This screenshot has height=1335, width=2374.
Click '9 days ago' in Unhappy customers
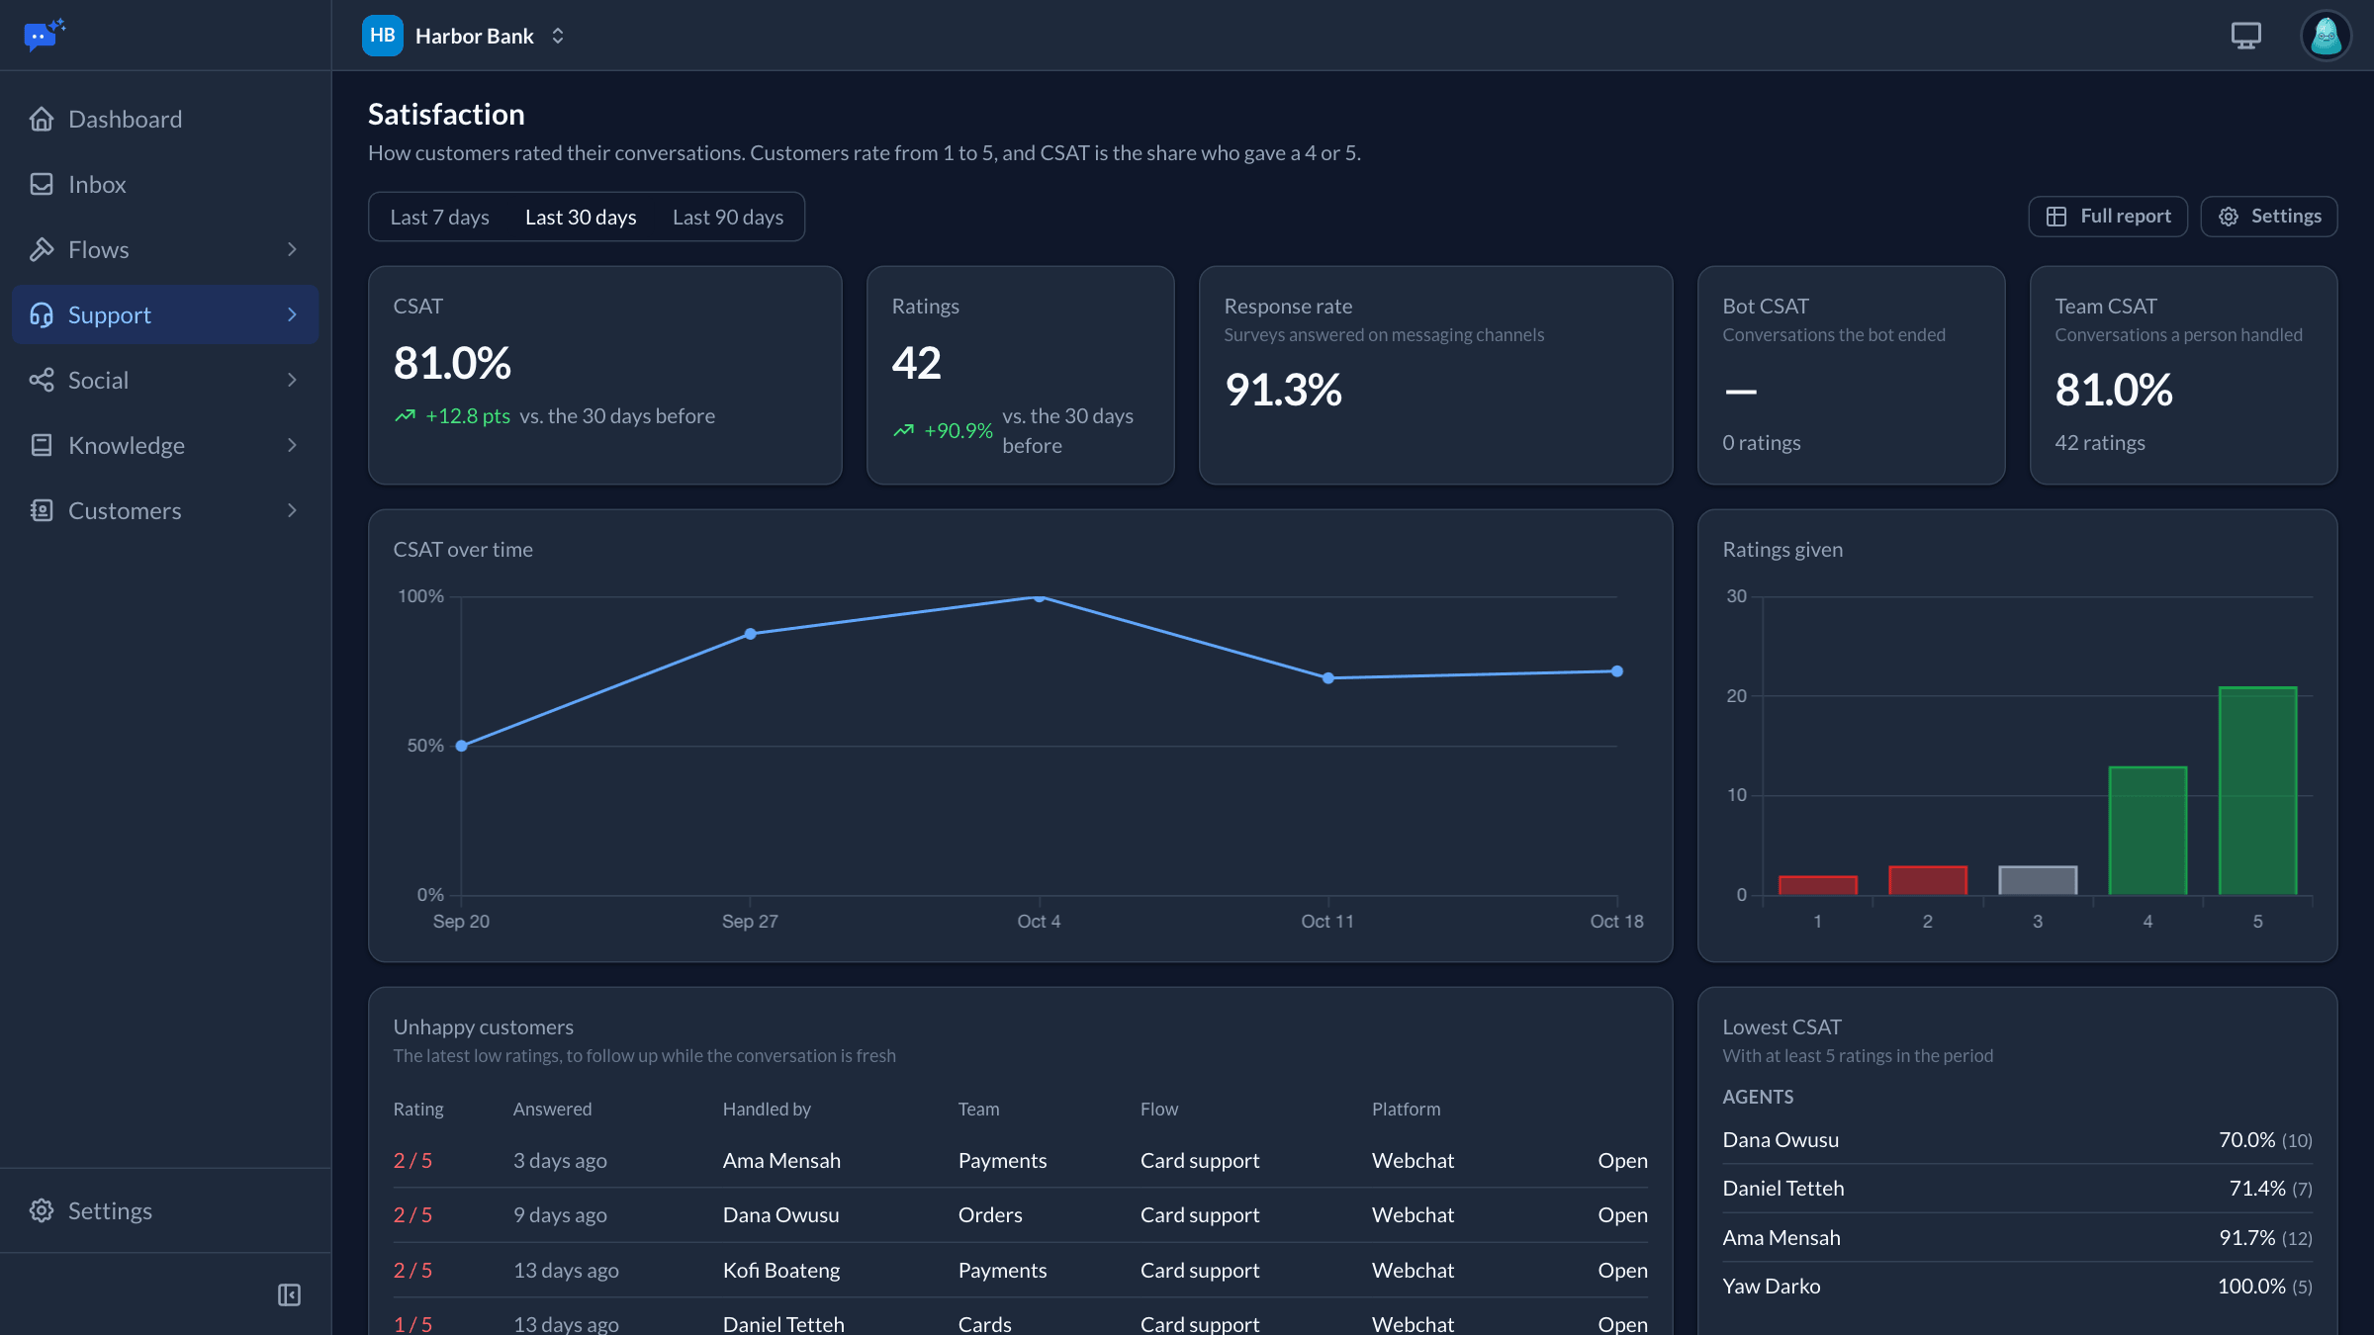(x=560, y=1215)
